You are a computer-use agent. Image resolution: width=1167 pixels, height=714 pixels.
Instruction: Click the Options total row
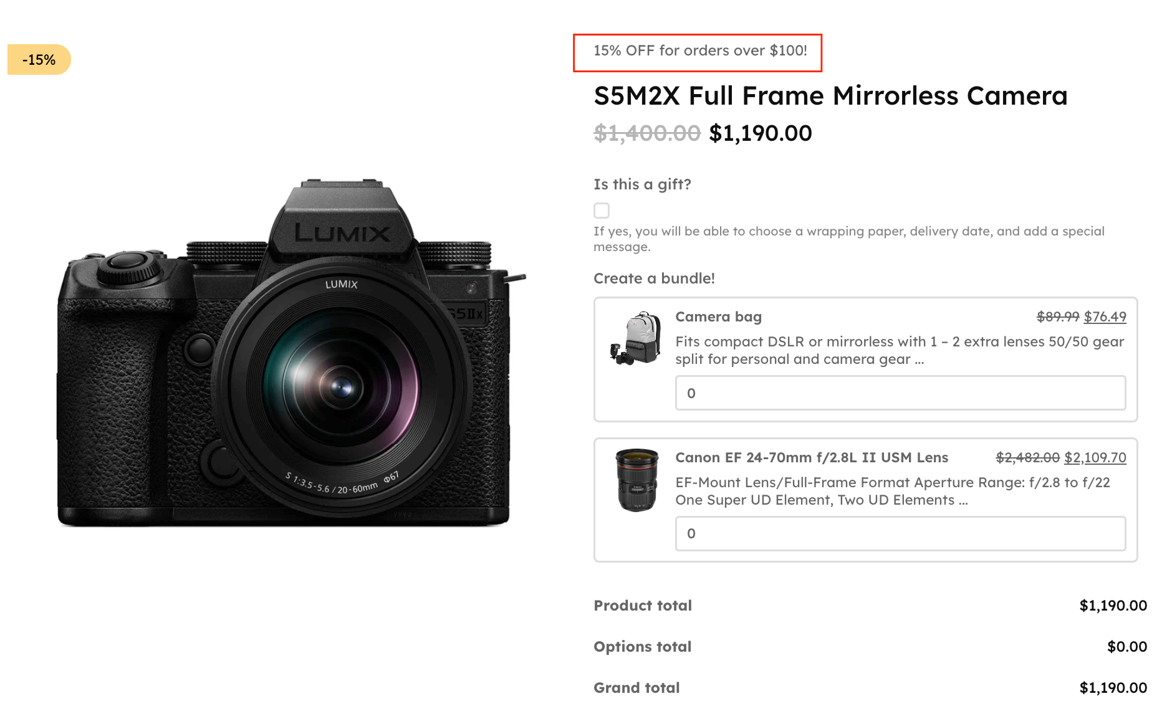click(643, 646)
